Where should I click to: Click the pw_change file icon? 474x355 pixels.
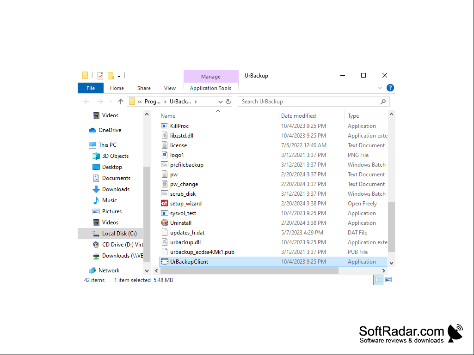(165, 184)
